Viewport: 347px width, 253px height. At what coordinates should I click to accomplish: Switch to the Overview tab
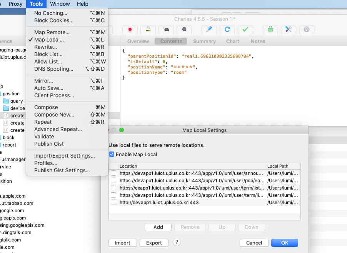point(138,42)
